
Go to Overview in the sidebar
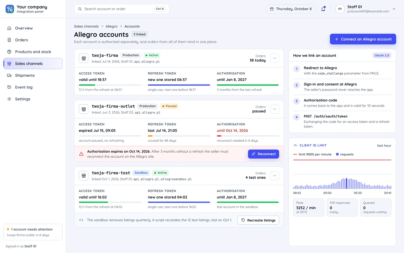33,28
